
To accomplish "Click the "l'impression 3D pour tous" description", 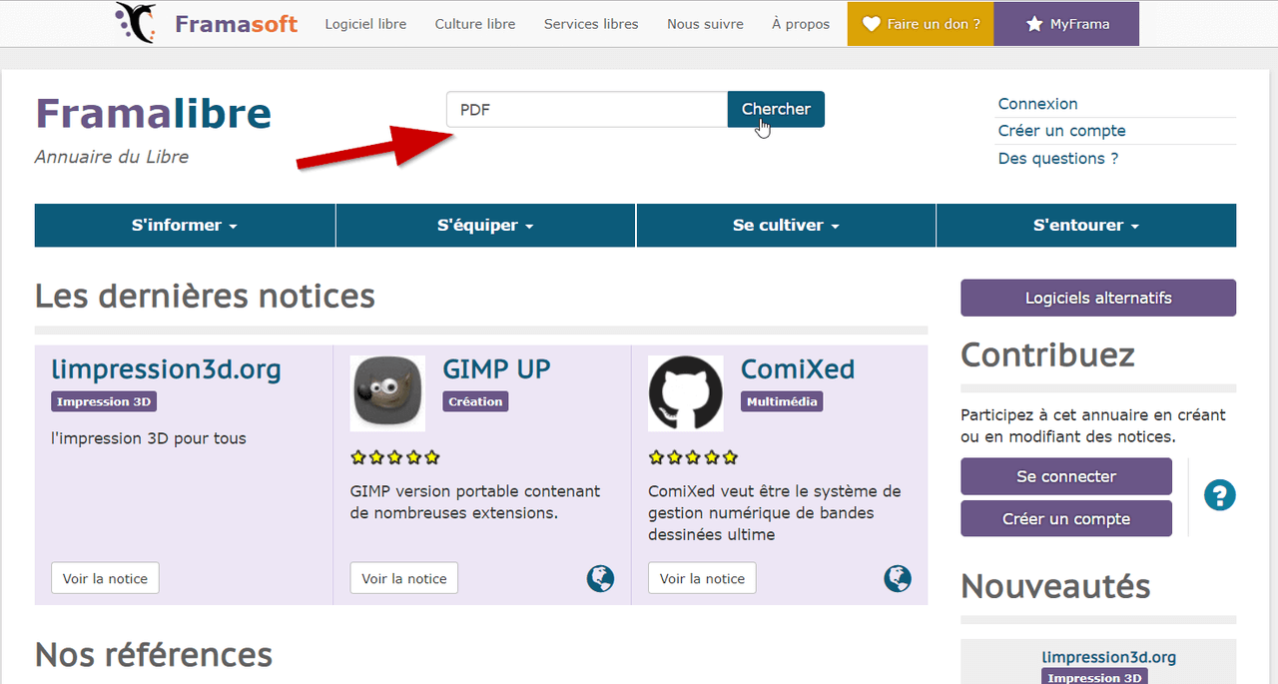I will pos(148,438).
